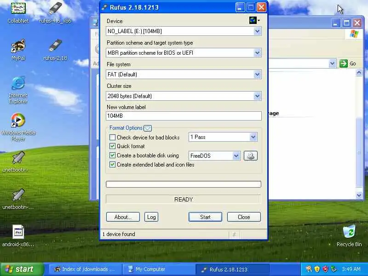Click the About... button
The image size is (368, 276).
click(123, 217)
